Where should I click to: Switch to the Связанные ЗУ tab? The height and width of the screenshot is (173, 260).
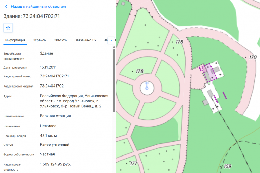pos(85,40)
